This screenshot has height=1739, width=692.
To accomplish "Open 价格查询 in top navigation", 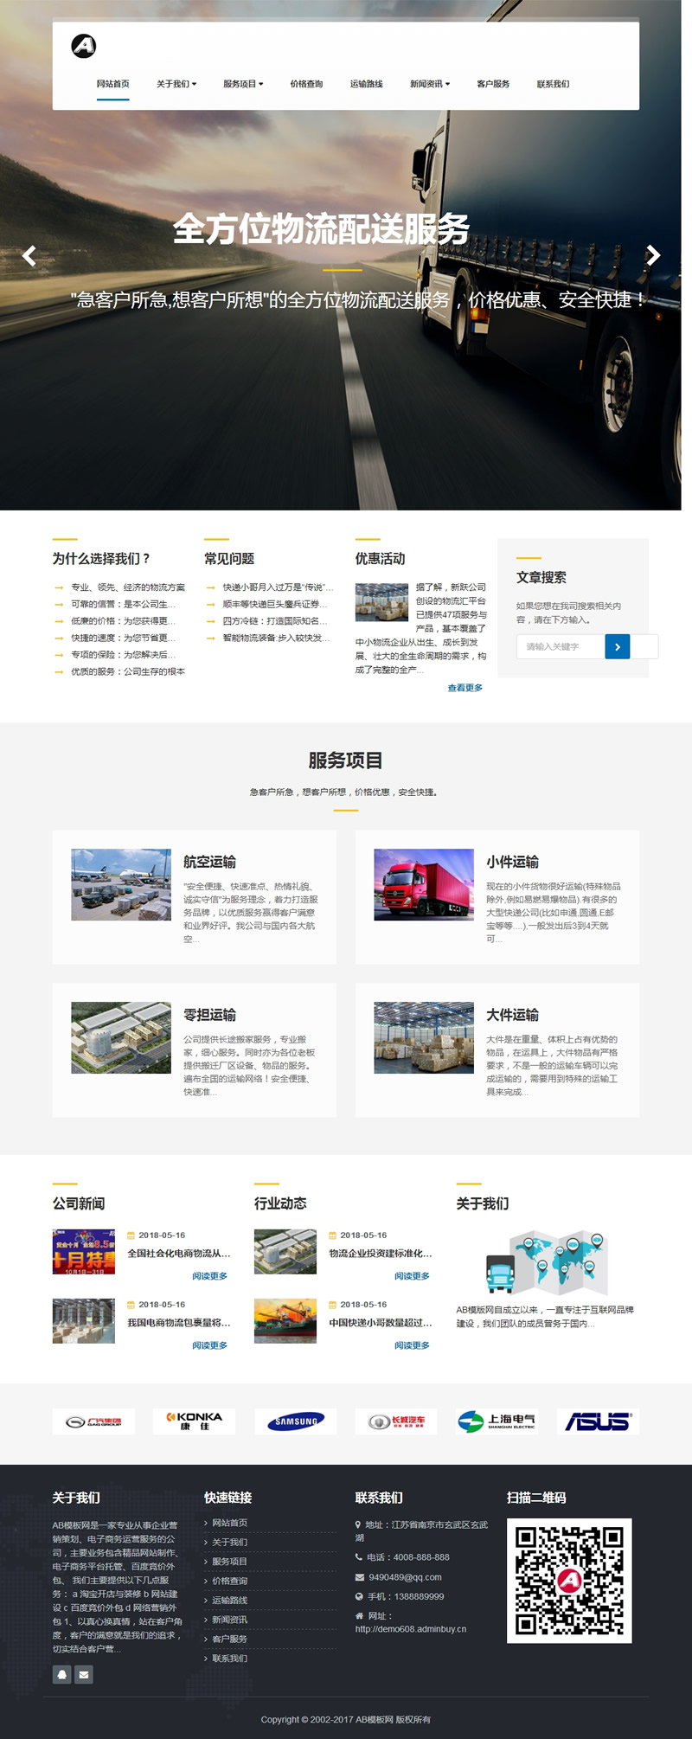I will [306, 84].
